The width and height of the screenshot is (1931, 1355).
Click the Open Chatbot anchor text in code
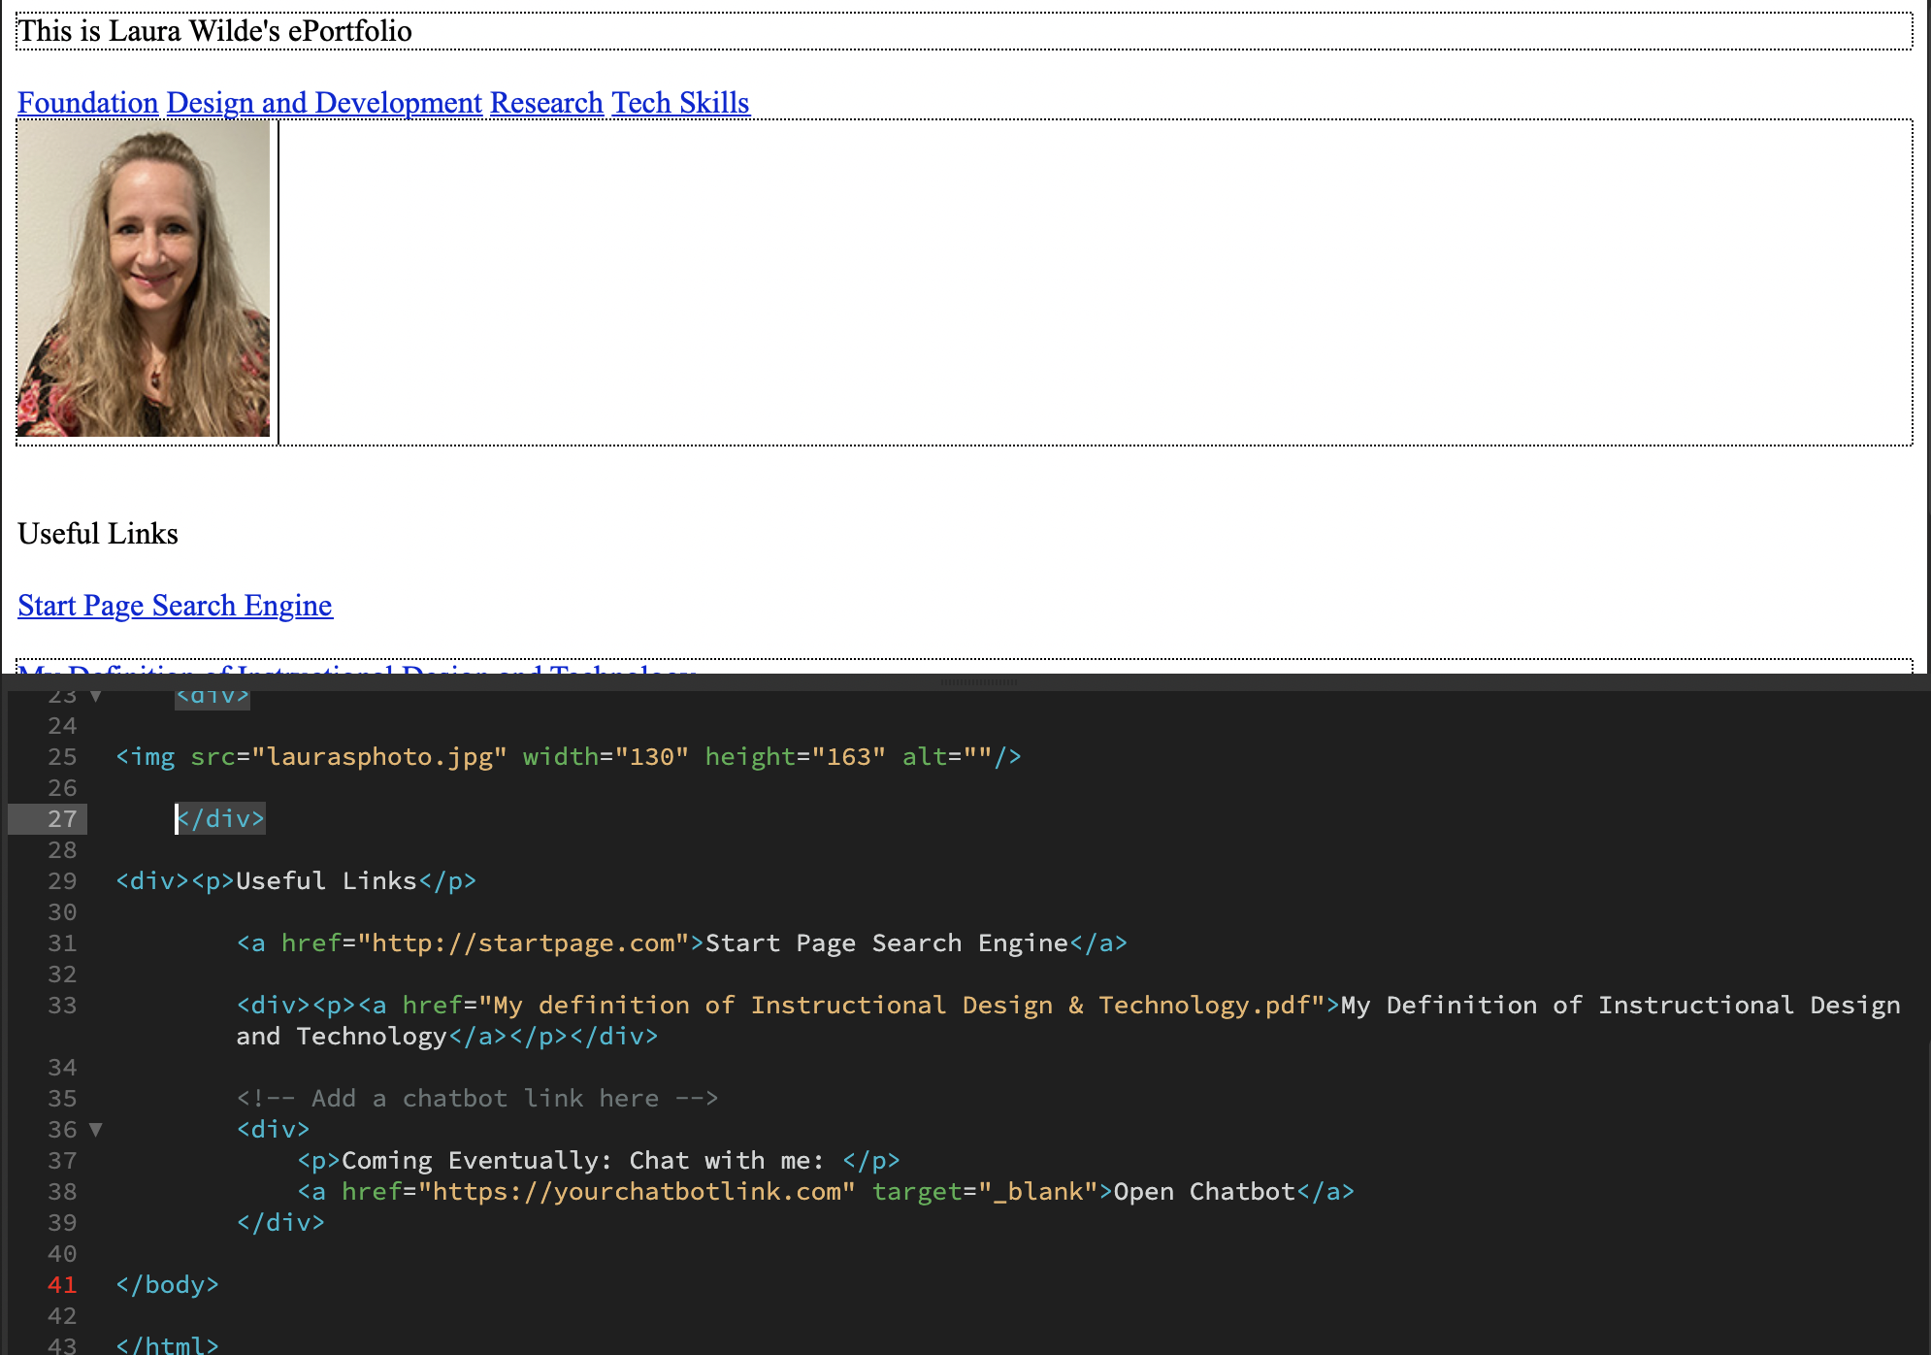(x=1203, y=1192)
